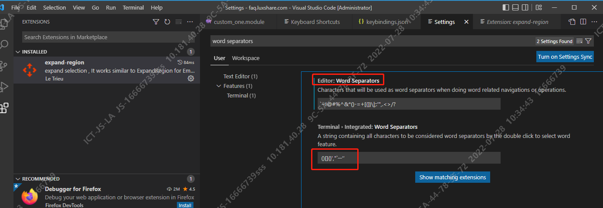603x208 pixels.
Task: Click the 2M downloads count
Action: point(173,189)
